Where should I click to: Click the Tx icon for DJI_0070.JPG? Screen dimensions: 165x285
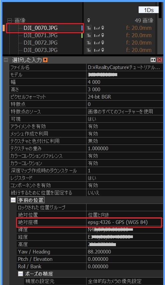coord(89,28)
